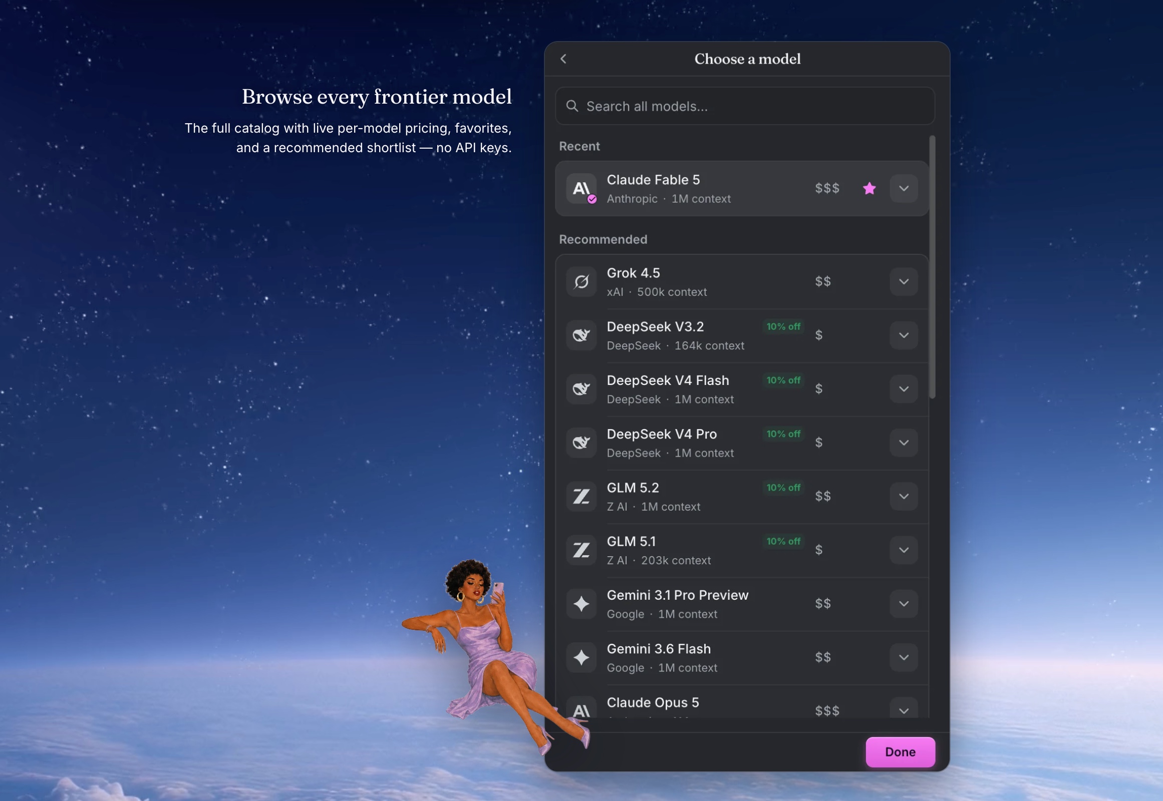Choose the model name "DeepSeek V4 Pro"
The image size is (1163, 801).
662,434
